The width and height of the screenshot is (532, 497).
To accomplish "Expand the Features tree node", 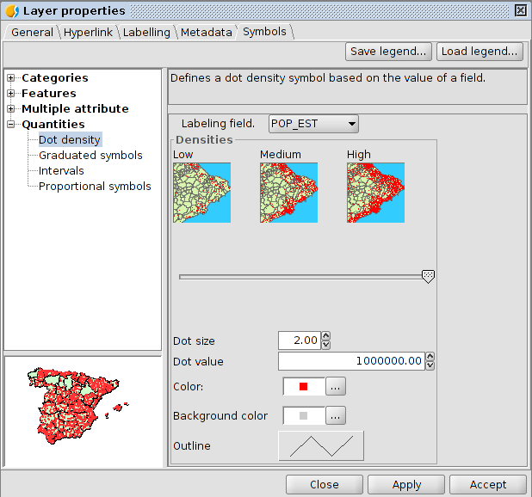I will pyautogui.click(x=11, y=94).
